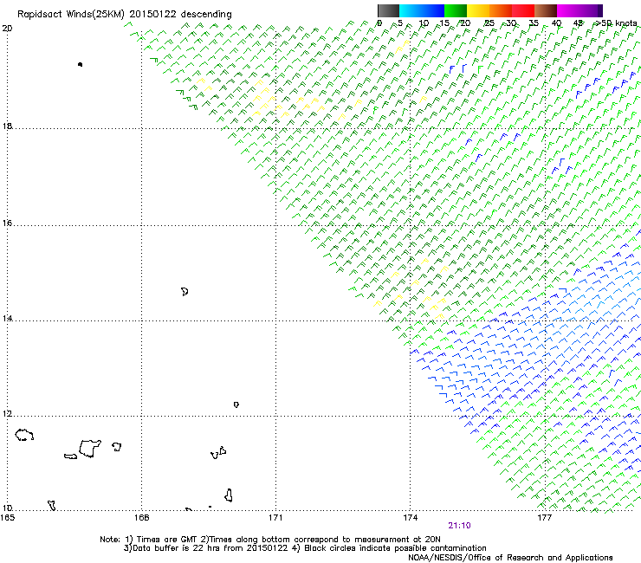Click the purple "21:10" time label
Screen dimensions: 641x563
coord(459,526)
